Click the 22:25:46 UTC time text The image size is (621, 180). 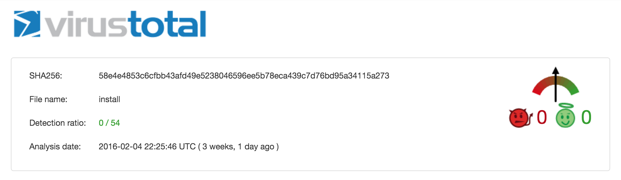(x=170, y=146)
